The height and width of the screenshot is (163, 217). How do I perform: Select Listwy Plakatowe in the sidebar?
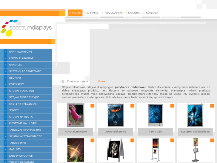tap(26, 58)
